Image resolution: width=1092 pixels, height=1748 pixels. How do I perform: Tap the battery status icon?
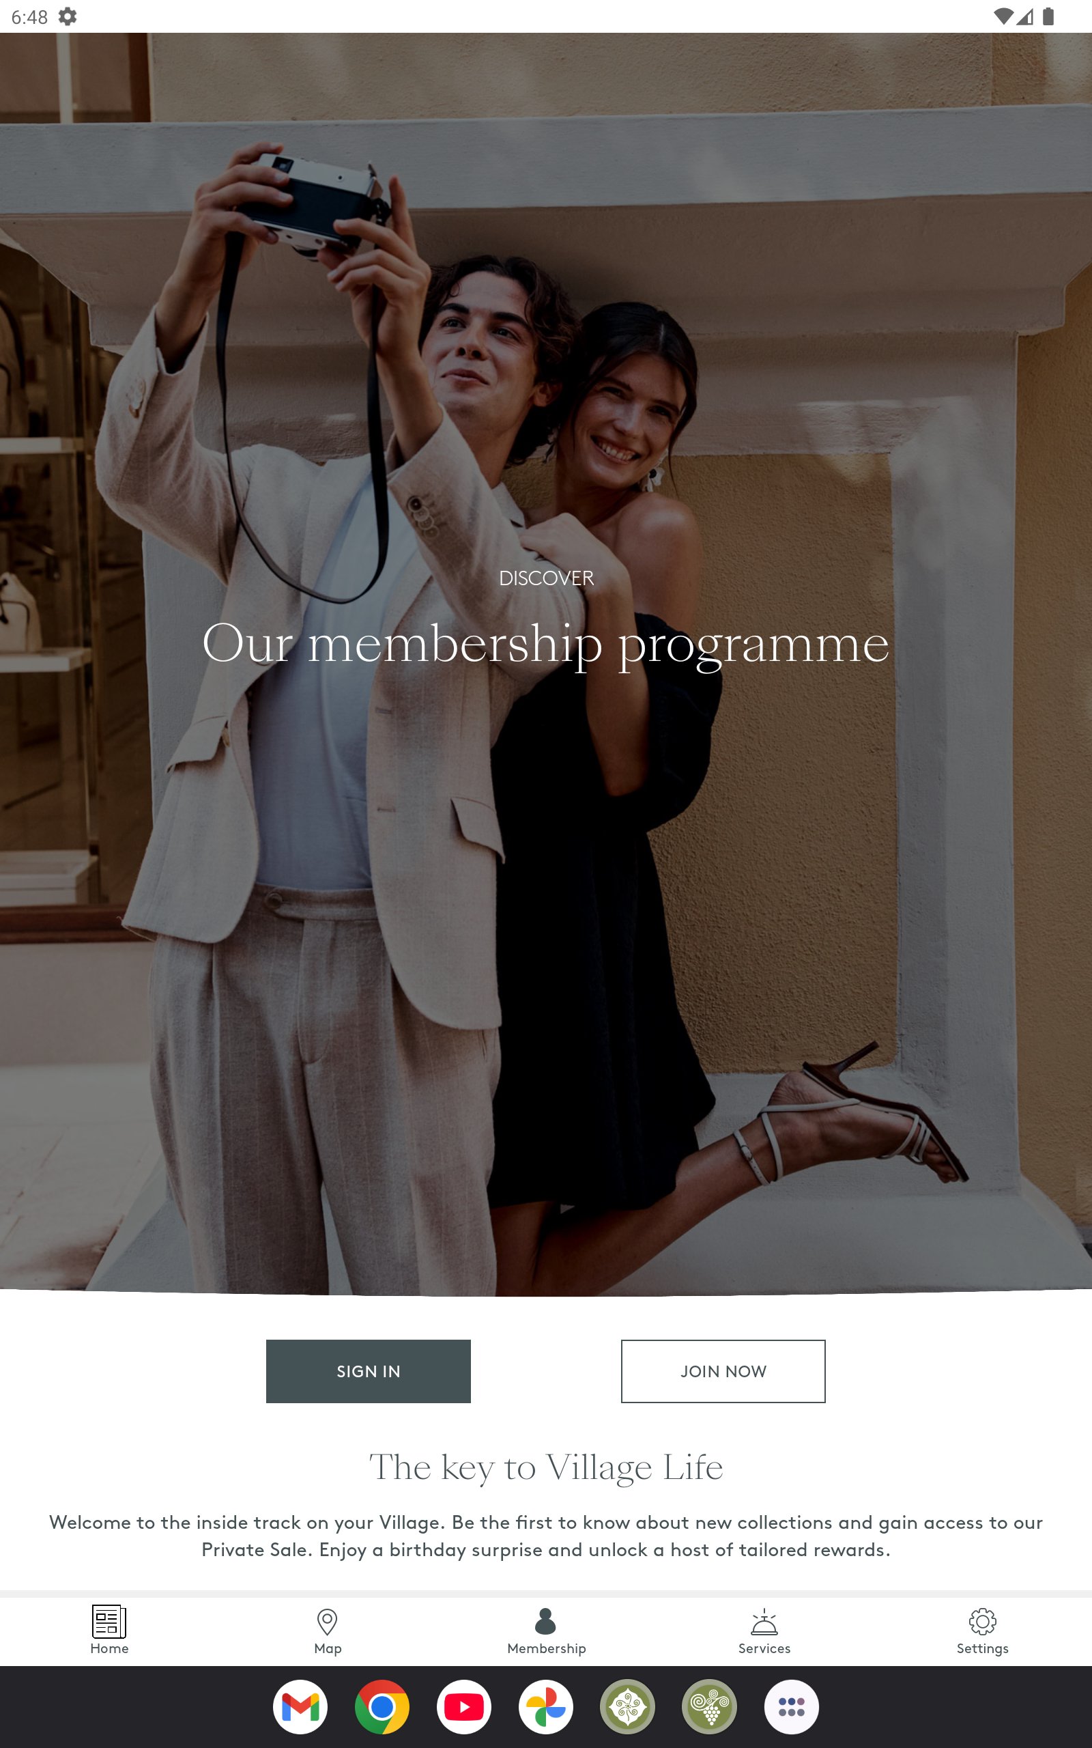1048,16
